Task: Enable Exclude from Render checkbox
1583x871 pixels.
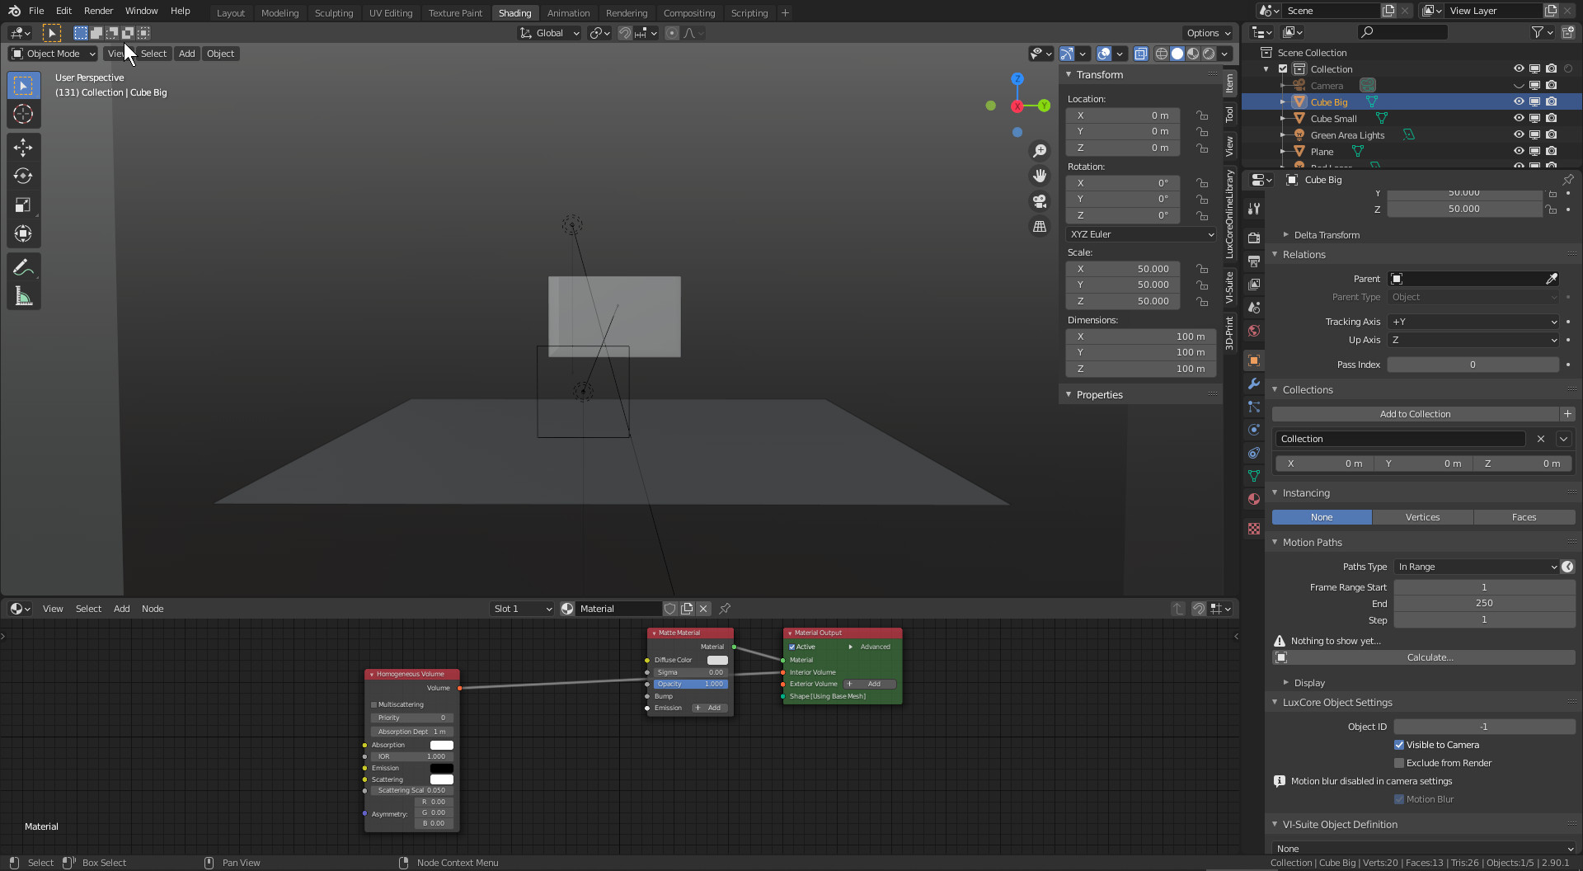Action: coord(1399,763)
